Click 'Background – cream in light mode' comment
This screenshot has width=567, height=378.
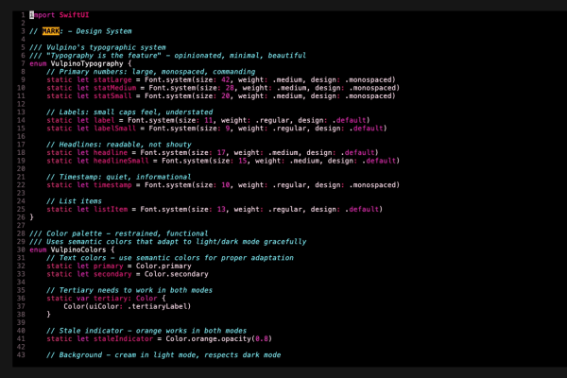[x=163, y=355]
